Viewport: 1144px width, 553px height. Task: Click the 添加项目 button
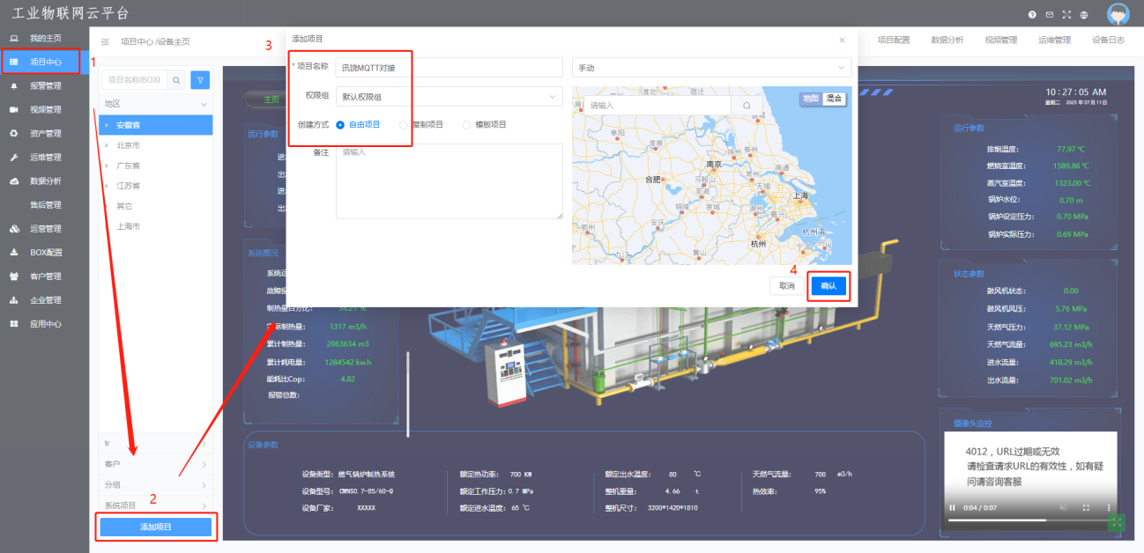156,527
